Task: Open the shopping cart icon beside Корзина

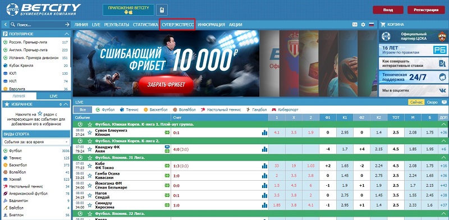Action: point(383,25)
